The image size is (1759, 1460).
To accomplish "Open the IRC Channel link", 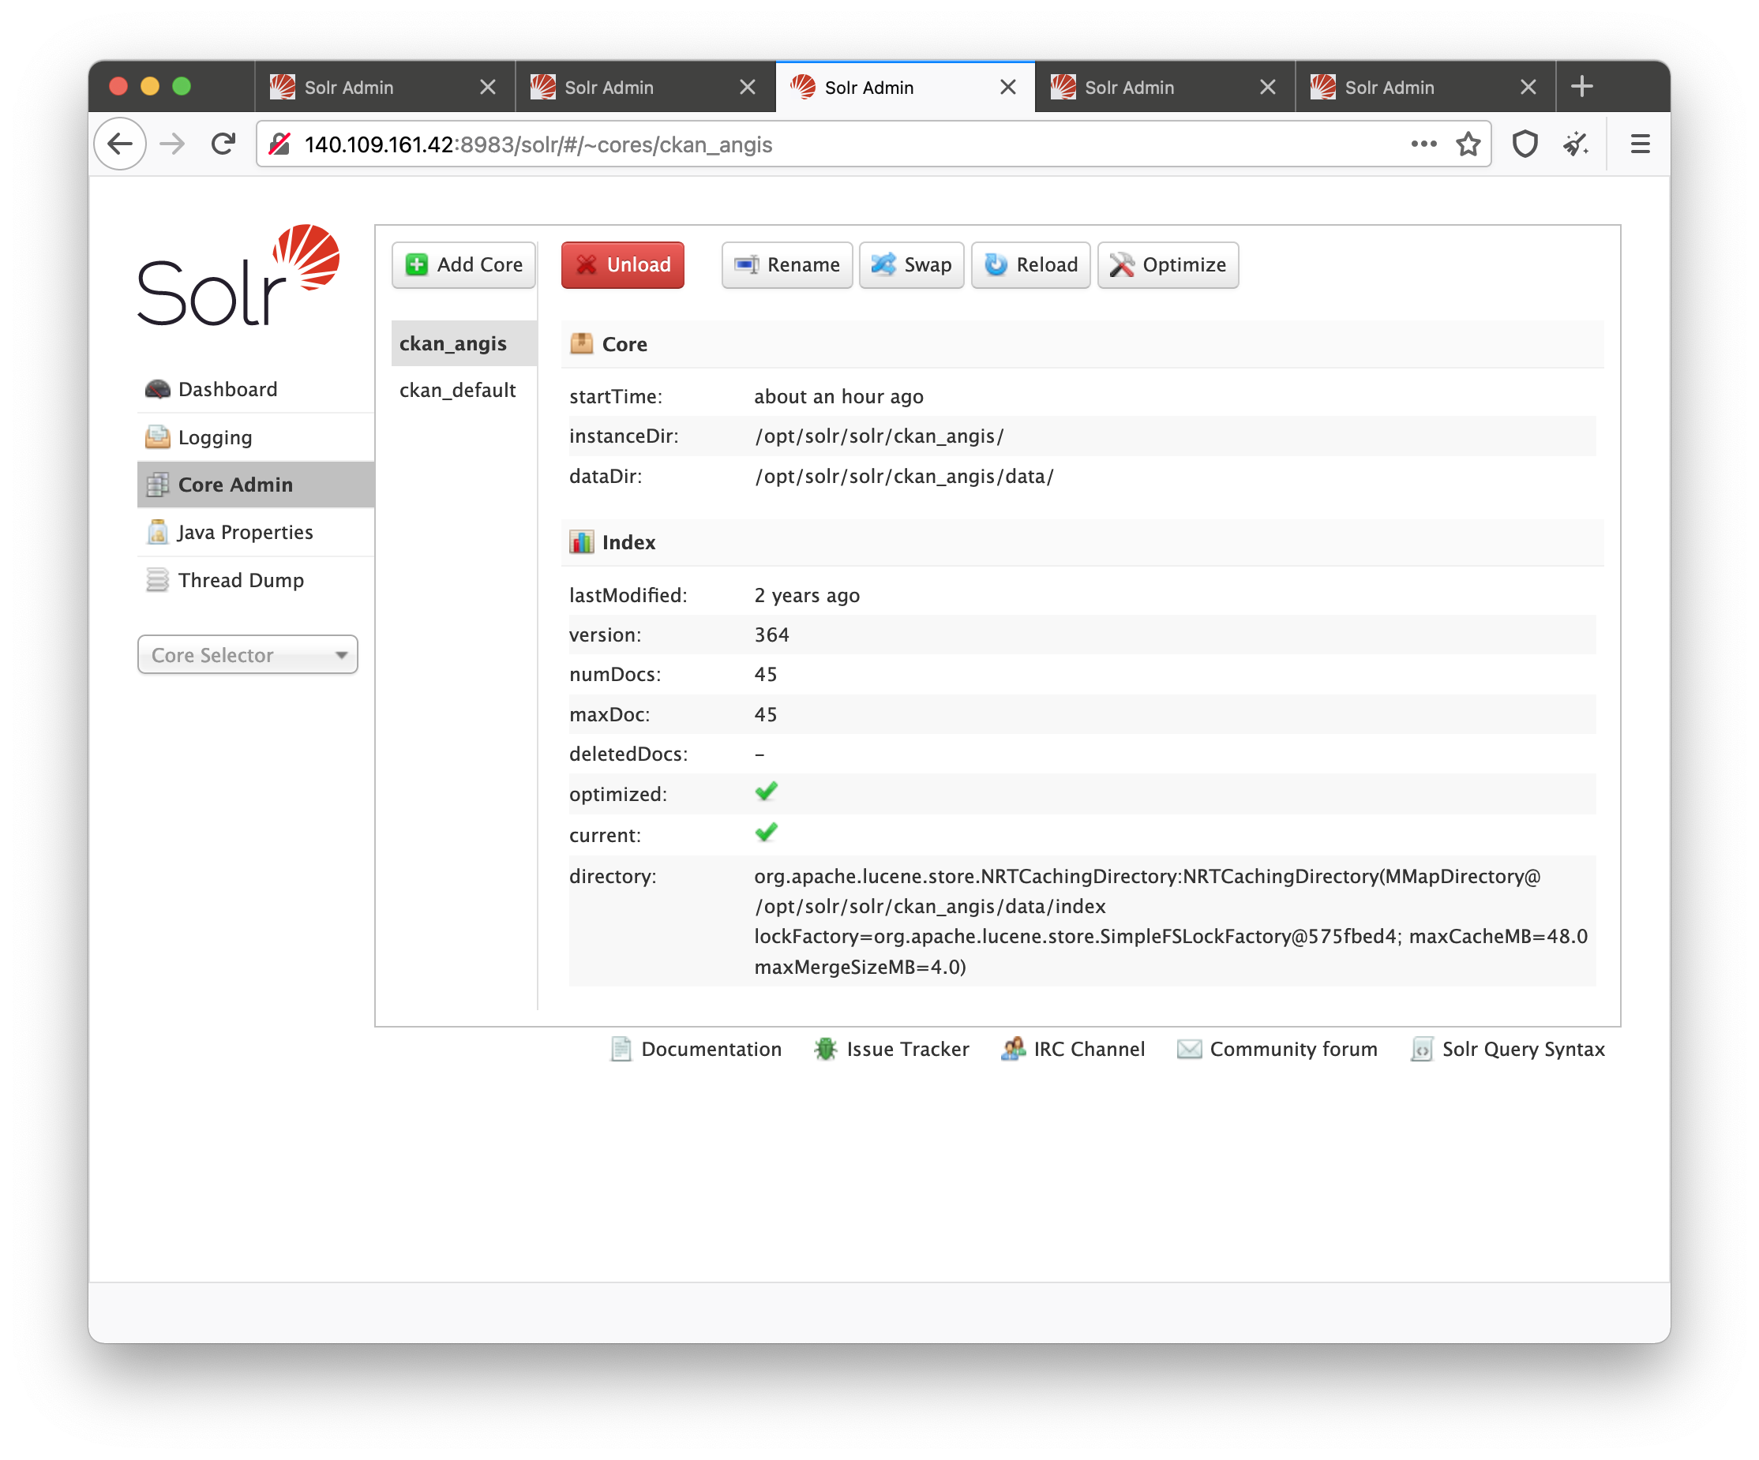I will (1072, 1049).
